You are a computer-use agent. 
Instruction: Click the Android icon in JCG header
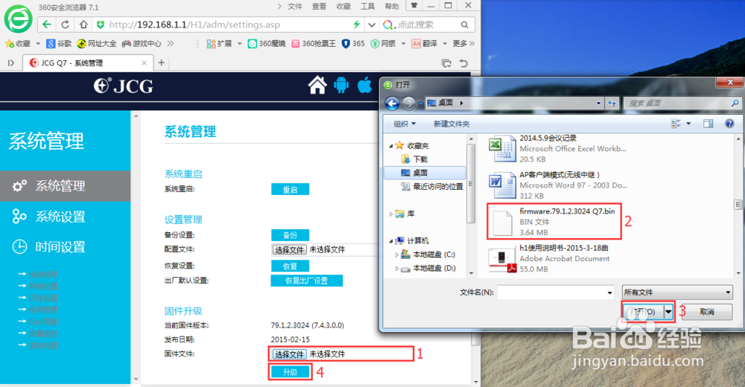(x=341, y=86)
